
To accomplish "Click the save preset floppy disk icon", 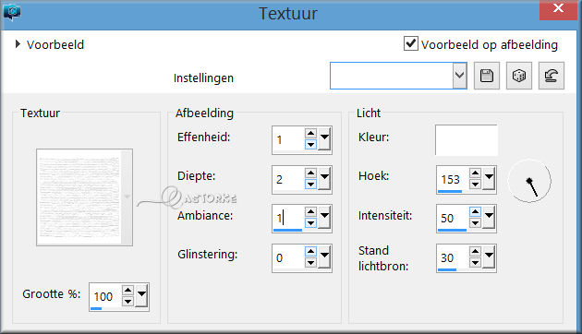I will click(x=487, y=76).
